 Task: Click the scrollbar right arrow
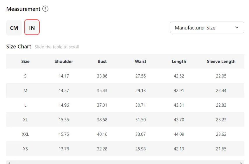241,163
